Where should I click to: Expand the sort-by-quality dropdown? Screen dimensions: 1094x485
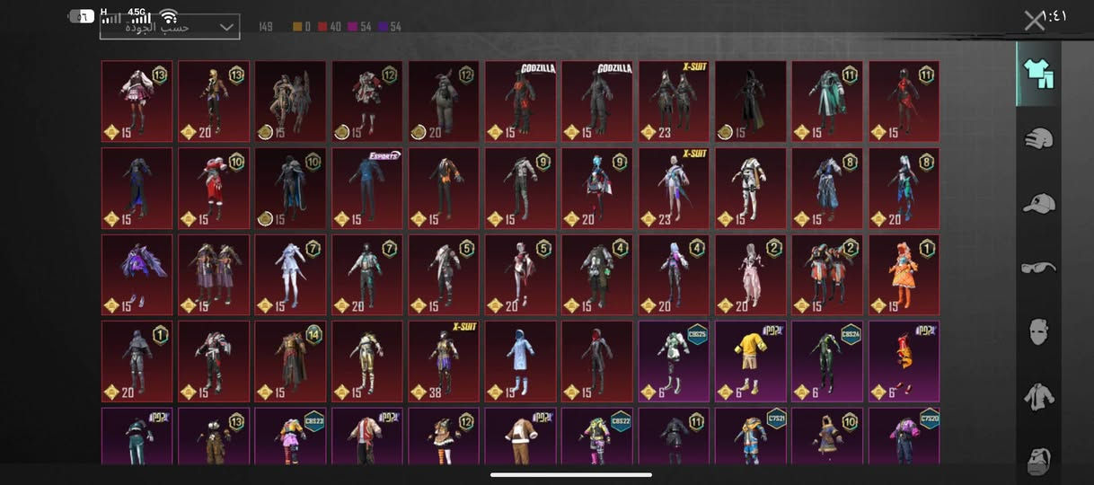click(x=170, y=27)
